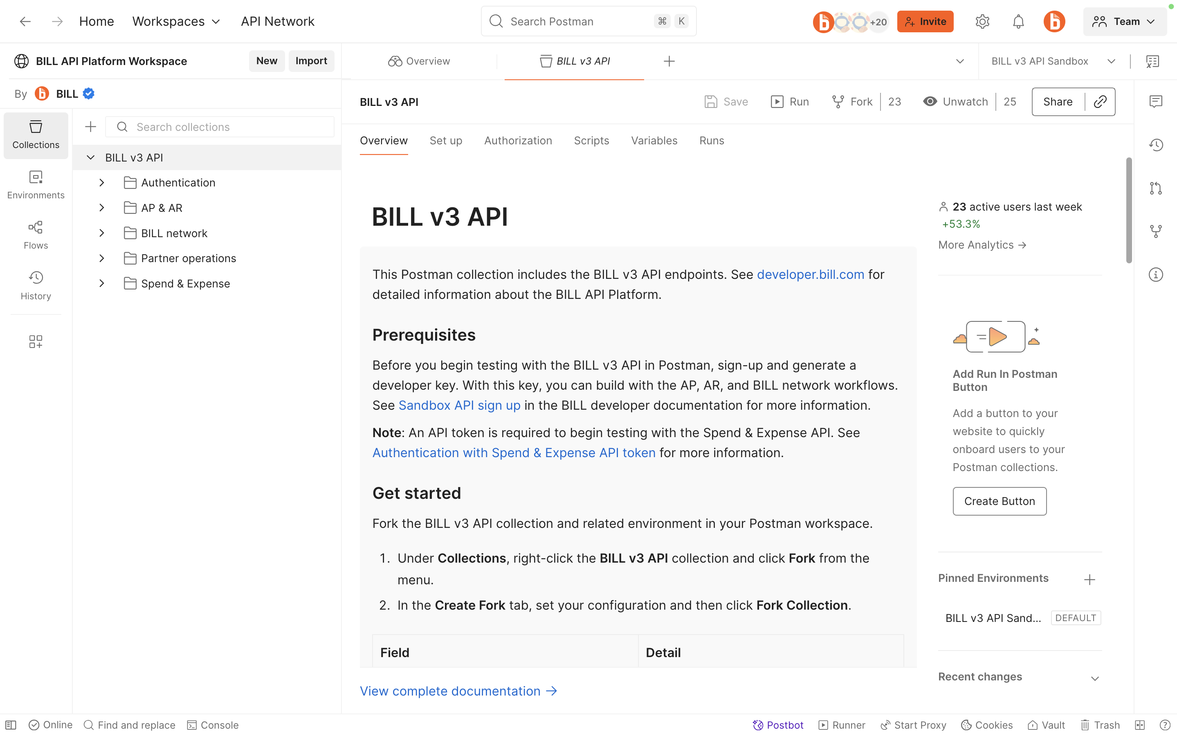This screenshot has width=1177, height=736.
Task: Fork the BILL v3 API collection
Action: pyautogui.click(x=852, y=102)
